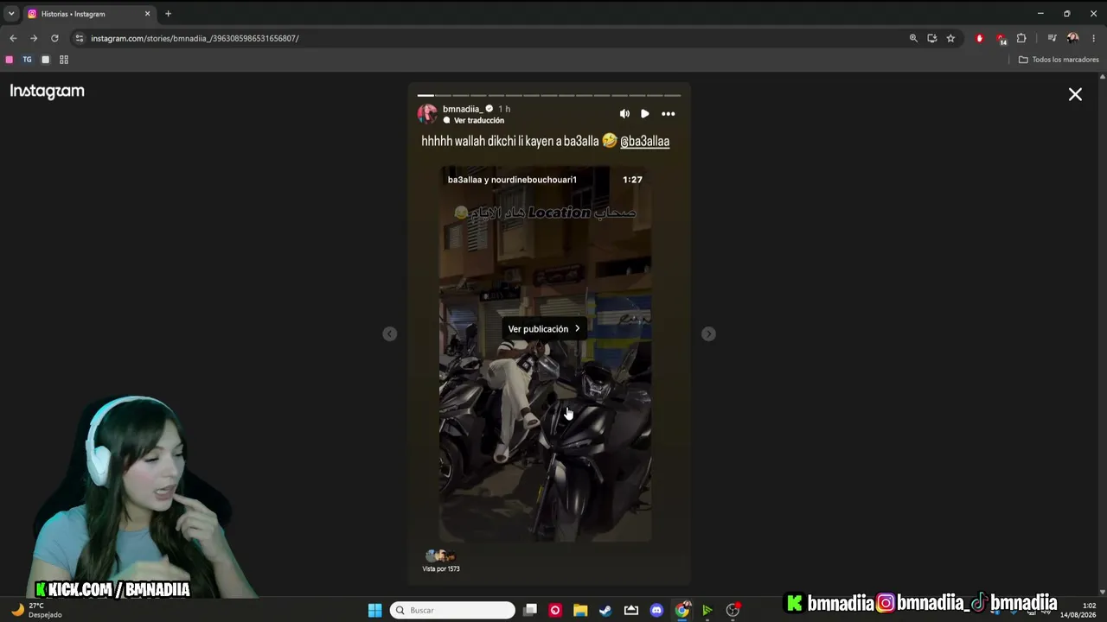Go forward in browser history

point(34,38)
